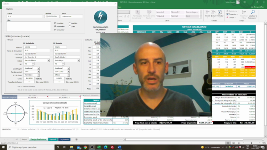Switch to normal view in status bar

(x=228, y=143)
